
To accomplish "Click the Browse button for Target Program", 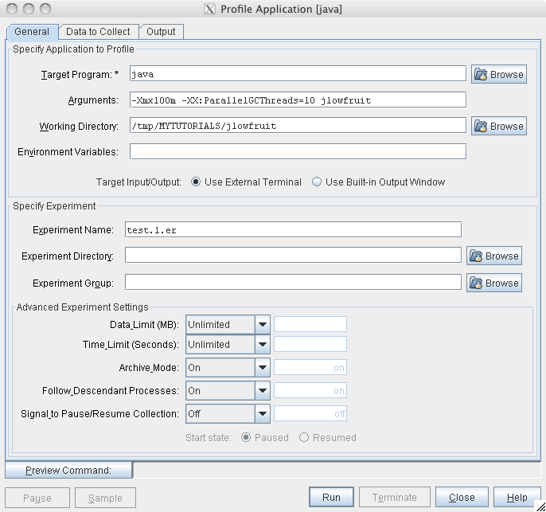I will 498,74.
